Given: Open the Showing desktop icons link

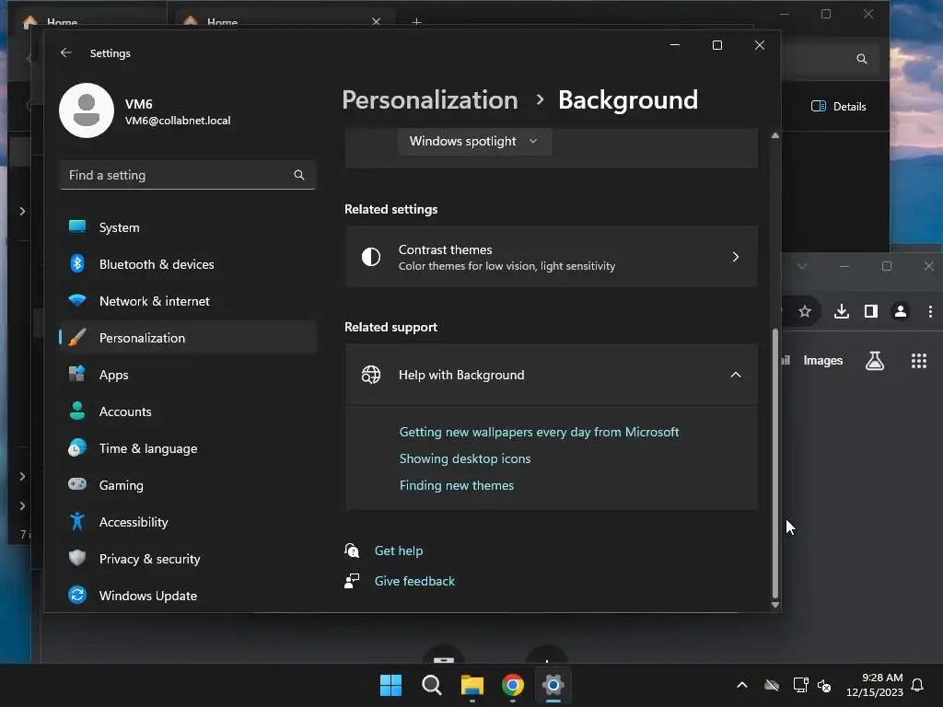Looking at the screenshot, I should pos(465,458).
